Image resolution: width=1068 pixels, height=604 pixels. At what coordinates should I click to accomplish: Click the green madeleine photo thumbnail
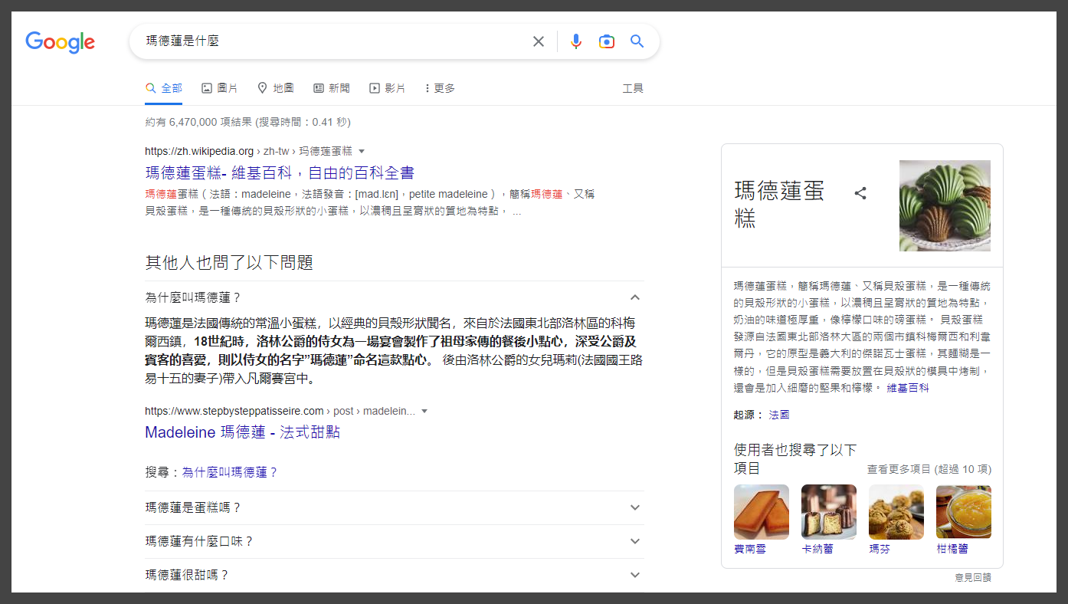click(945, 205)
